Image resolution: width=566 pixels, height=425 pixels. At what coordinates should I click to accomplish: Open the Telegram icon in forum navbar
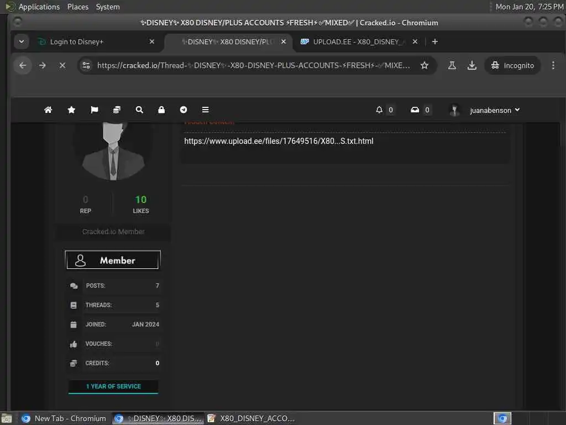click(x=184, y=110)
